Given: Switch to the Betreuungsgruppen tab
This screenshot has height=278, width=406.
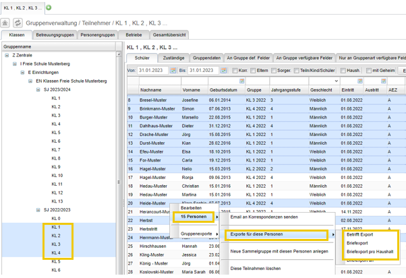Looking at the screenshot, I should (x=54, y=34).
